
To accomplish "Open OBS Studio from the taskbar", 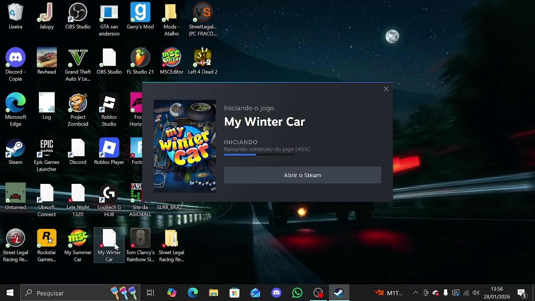I will [318, 293].
